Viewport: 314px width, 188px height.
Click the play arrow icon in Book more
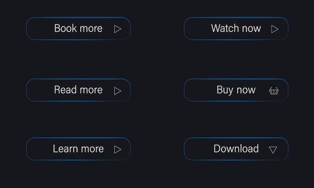[x=117, y=29]
